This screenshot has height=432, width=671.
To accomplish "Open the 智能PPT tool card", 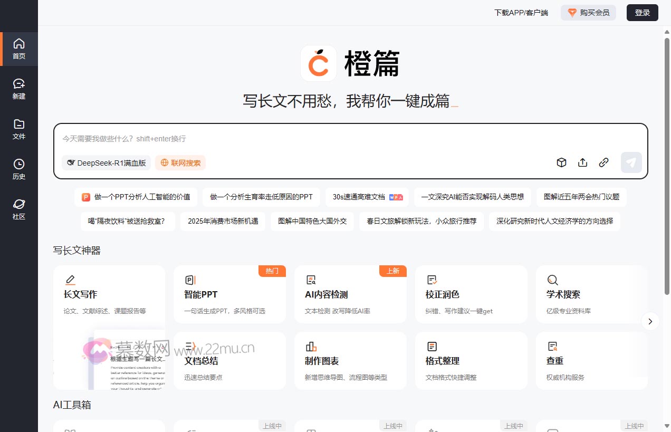I will pyautogui.click(x=229, y=294).
